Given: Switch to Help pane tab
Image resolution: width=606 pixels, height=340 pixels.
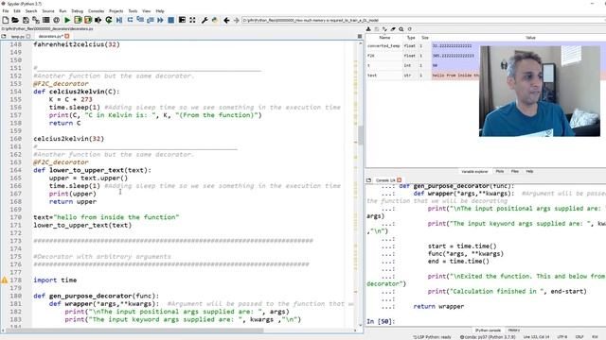Looking at the screenshot, I should pyautogui.click(x=529, y=171).
